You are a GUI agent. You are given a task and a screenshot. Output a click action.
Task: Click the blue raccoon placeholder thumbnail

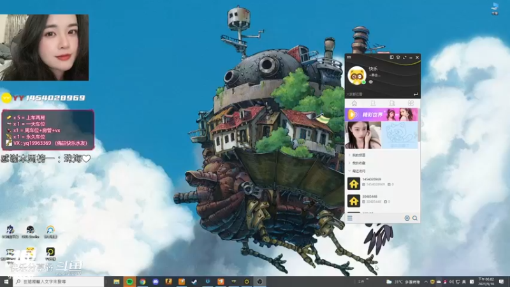[x=400, y=135]
